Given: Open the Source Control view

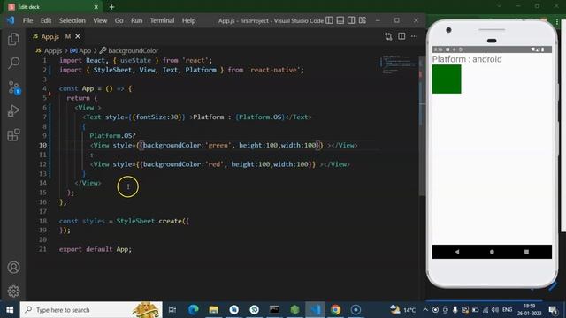Looking at the screenshot, I should pos(14,87).
